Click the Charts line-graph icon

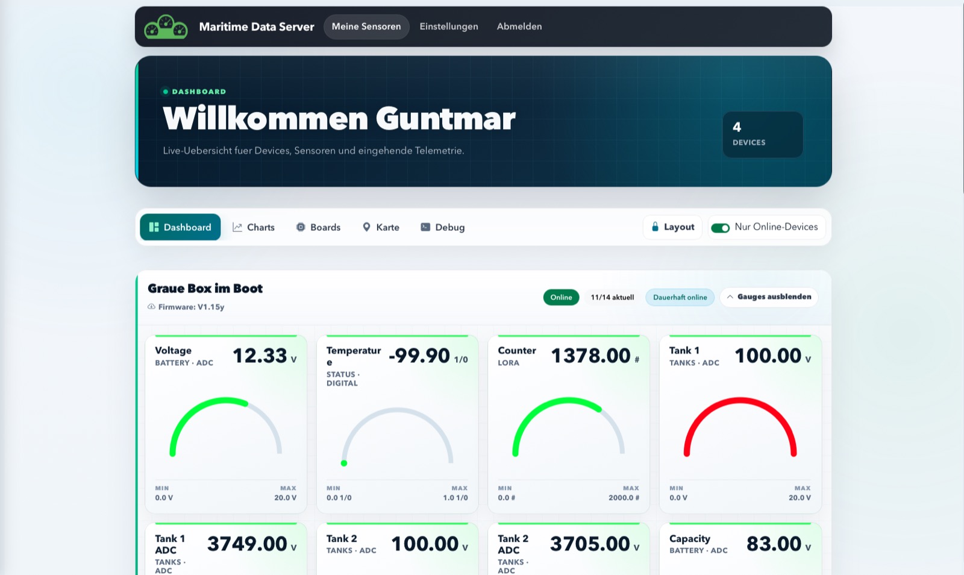click(237, 227)
